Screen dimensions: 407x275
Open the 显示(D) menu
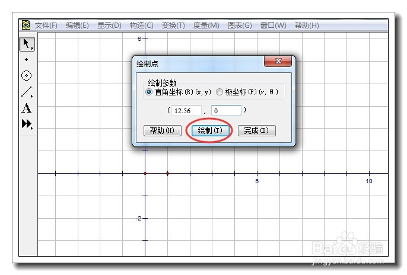tap(109, 25)
